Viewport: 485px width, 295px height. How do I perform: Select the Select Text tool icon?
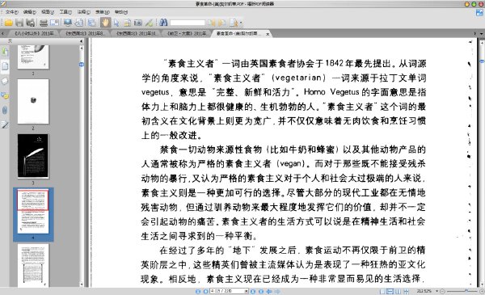(x=127, y=23)
